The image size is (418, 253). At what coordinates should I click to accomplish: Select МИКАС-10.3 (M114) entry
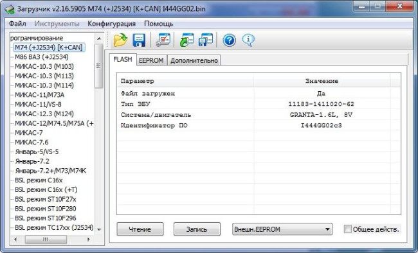44,85
